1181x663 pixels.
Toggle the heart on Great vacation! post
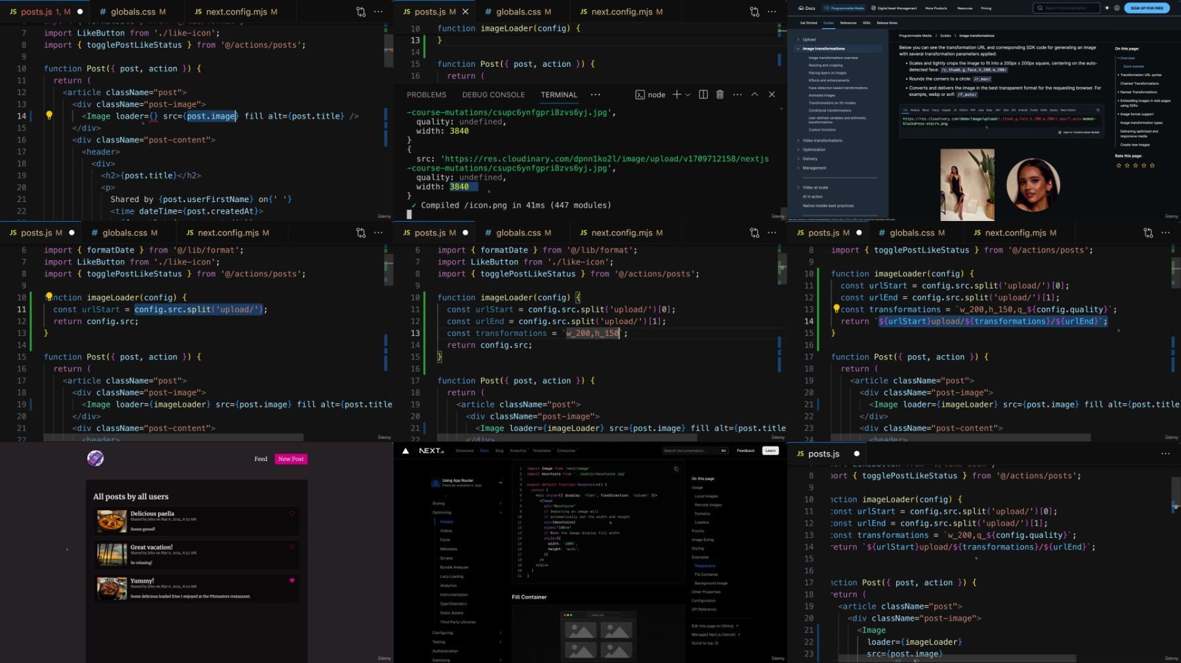tap(292, 547)
